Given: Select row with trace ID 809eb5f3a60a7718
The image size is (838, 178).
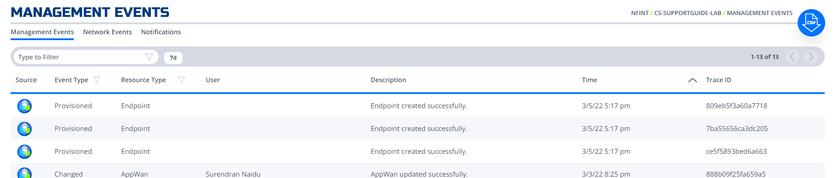Looking at the screenshot, I should 417,106.
